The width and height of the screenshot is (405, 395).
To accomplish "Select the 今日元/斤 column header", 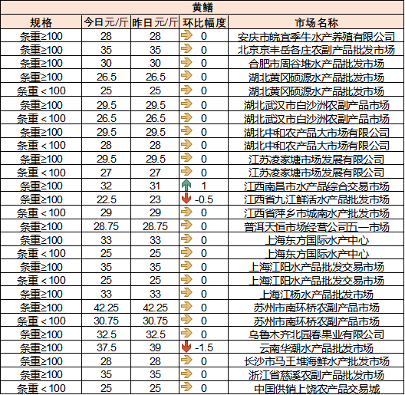I will [106, 22].
